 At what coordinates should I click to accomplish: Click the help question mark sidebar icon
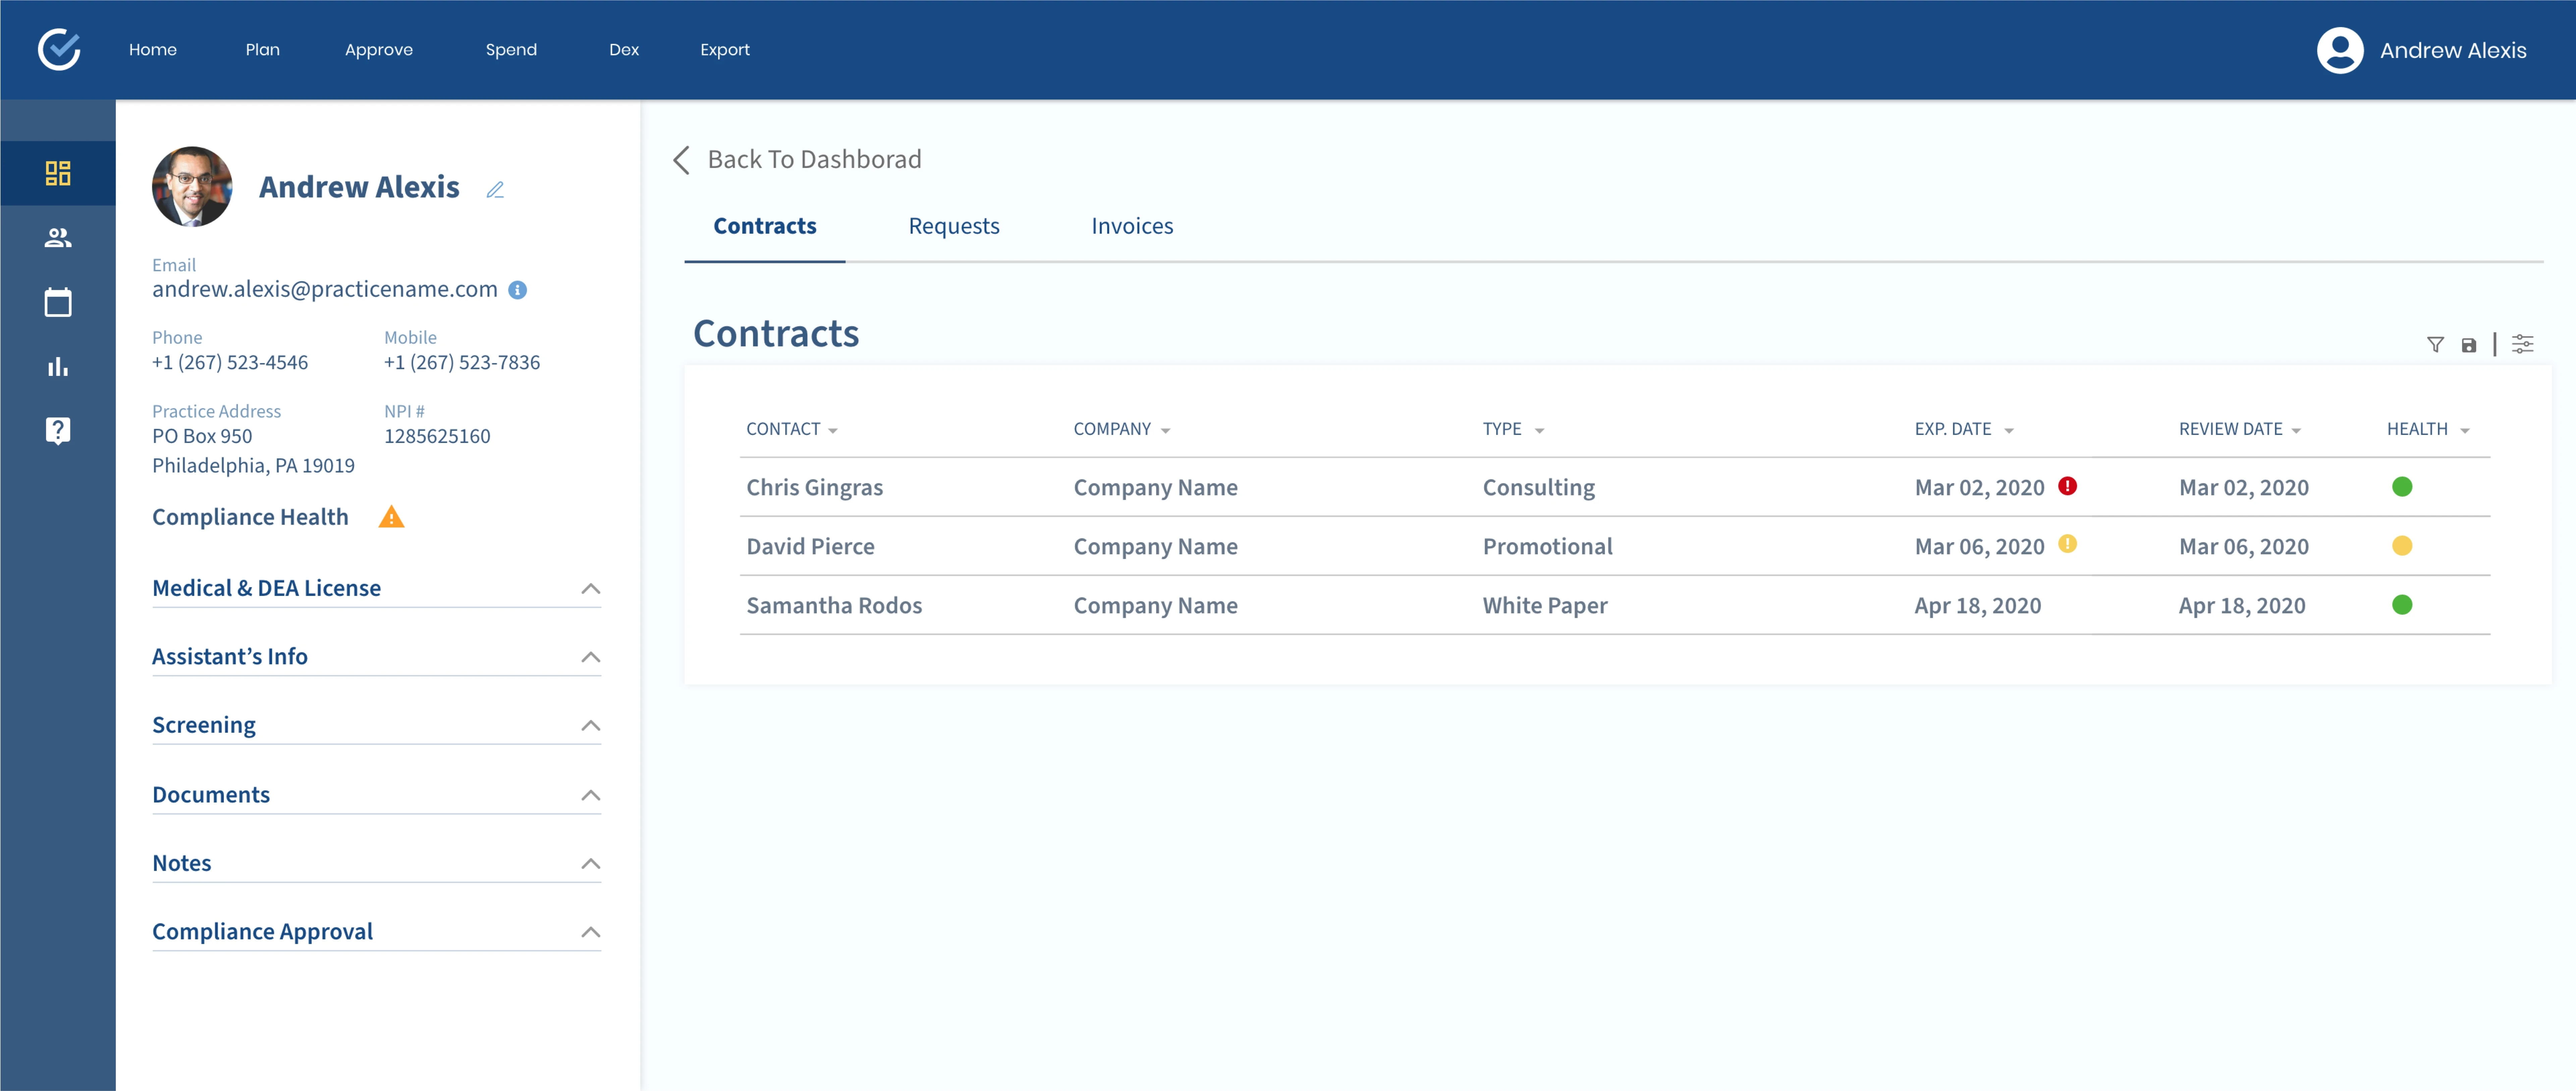[x=58, y=431]
